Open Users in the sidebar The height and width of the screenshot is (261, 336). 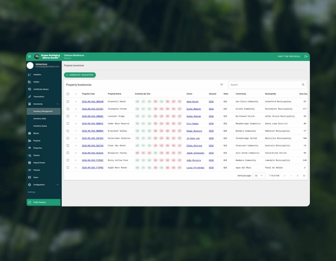[44, 177]
